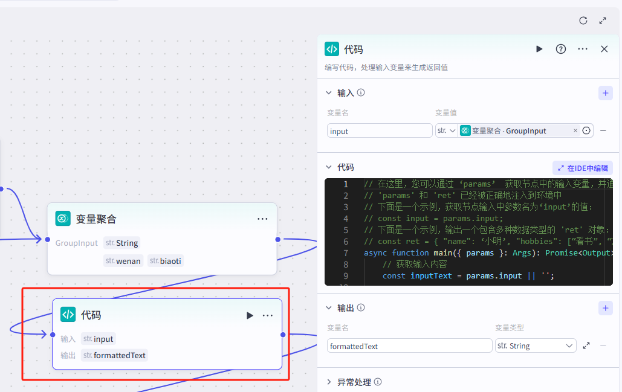Expand the canvas to fullscreen
Viewport: 622px width, 392px height.
click(x=603, y=21)
